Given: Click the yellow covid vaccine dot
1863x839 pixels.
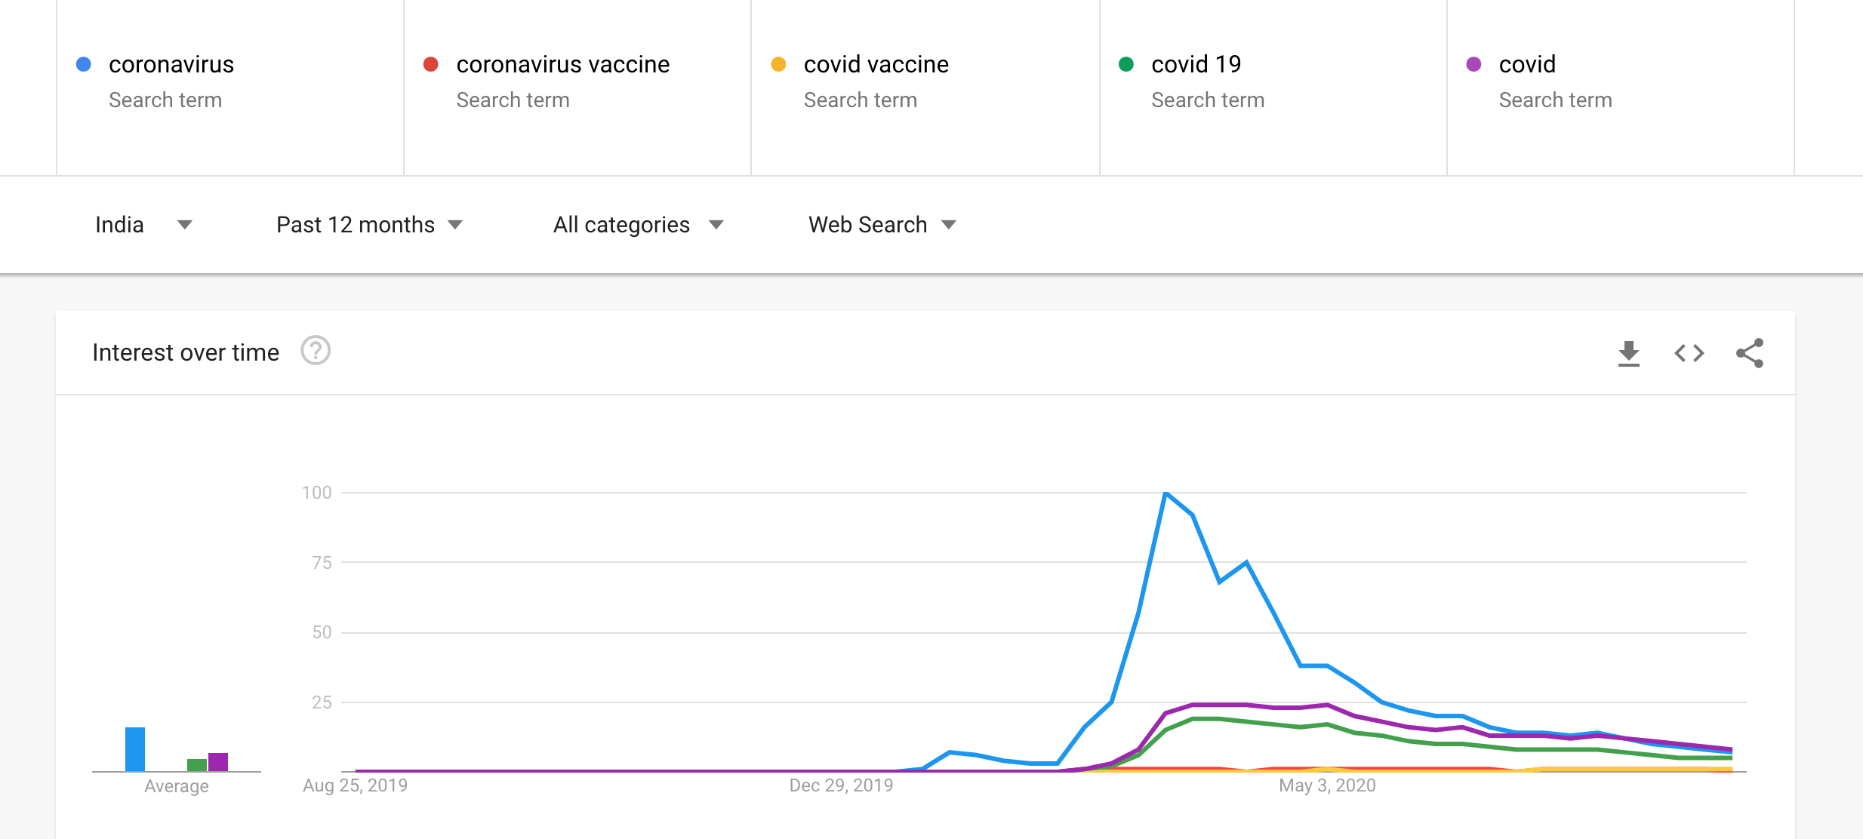Looking at the screenshot, I should pos(778,64).
